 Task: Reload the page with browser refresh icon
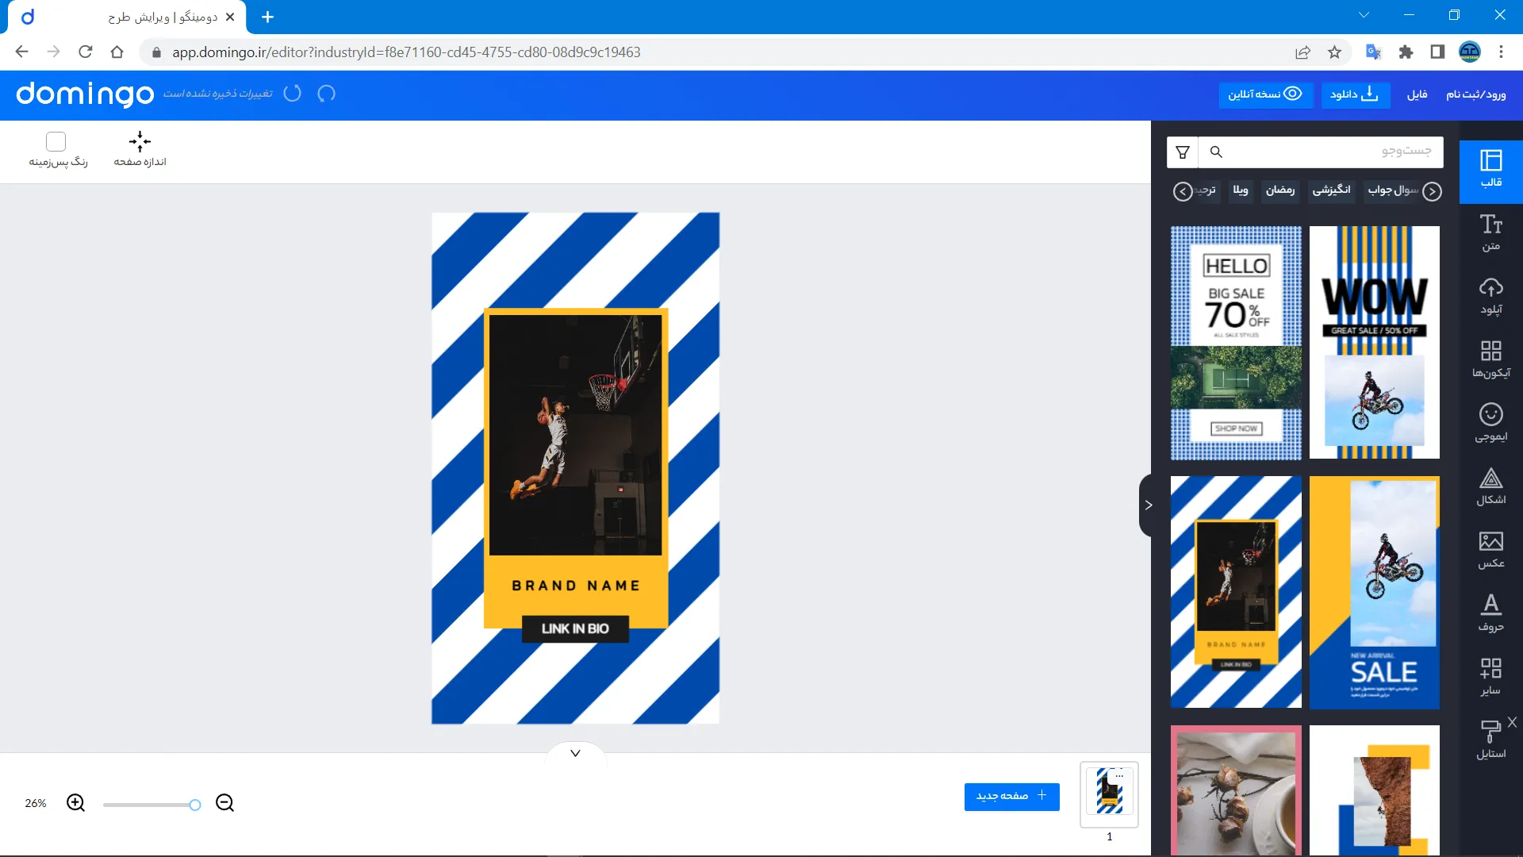[86, 52]
